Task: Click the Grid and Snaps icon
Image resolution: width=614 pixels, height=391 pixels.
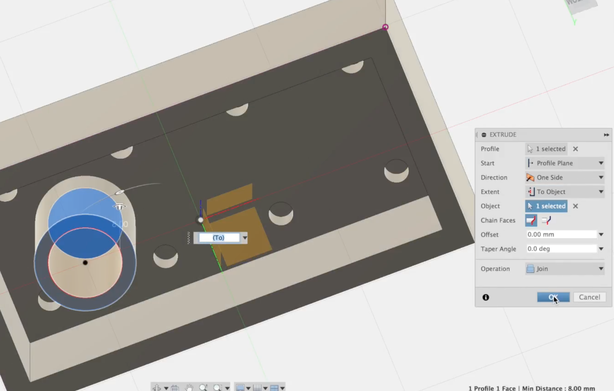Action: [x=257, y=387]
